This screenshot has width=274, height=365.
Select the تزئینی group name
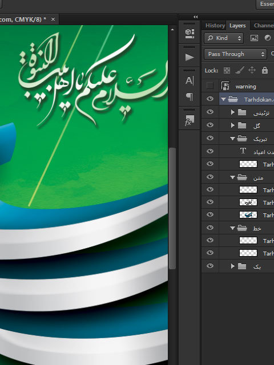pyautogui.click(x=261, y=113)
